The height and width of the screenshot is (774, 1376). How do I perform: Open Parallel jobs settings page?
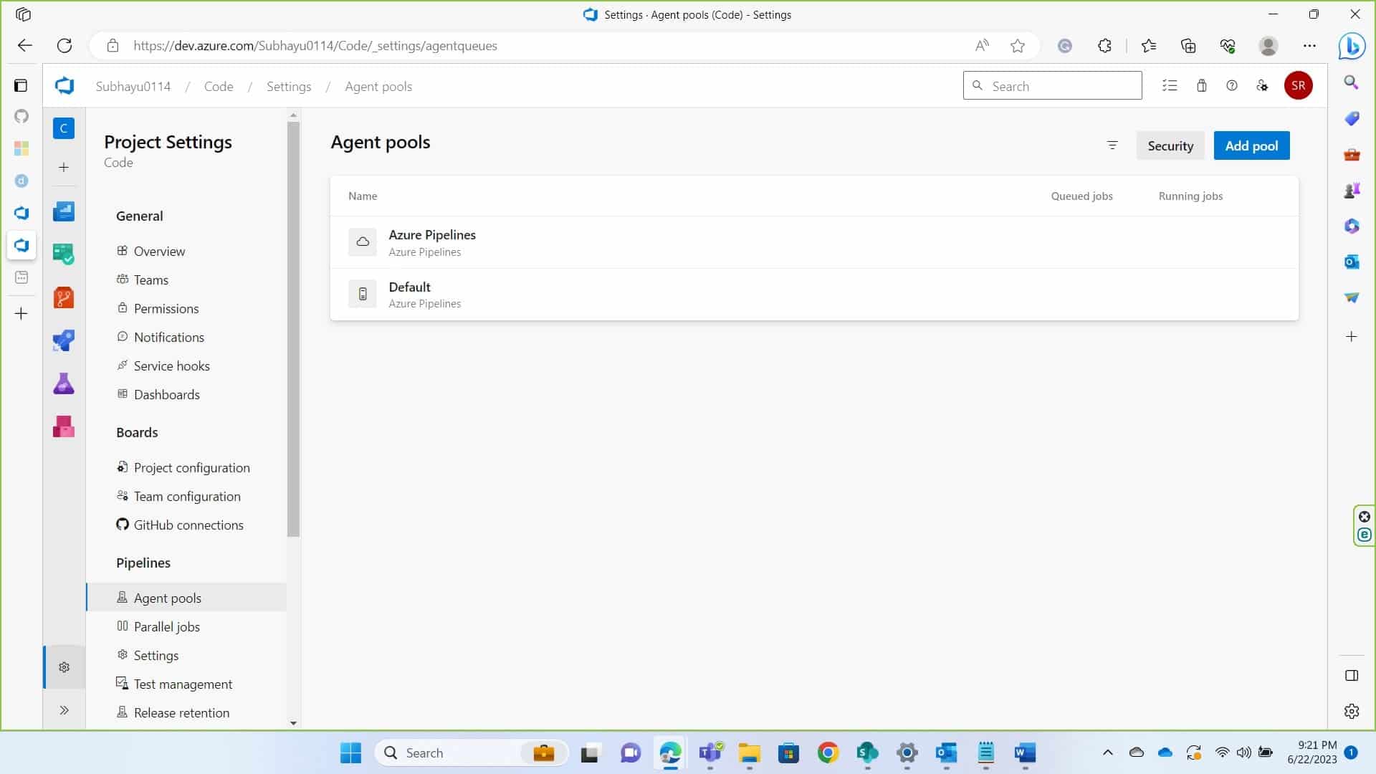click(x=166, y=627)
